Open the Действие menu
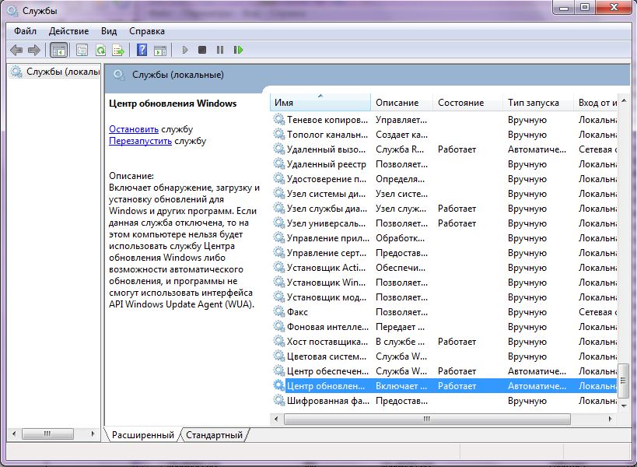The width and height of the screenshot is (637, 467). (x=68, y=31)
